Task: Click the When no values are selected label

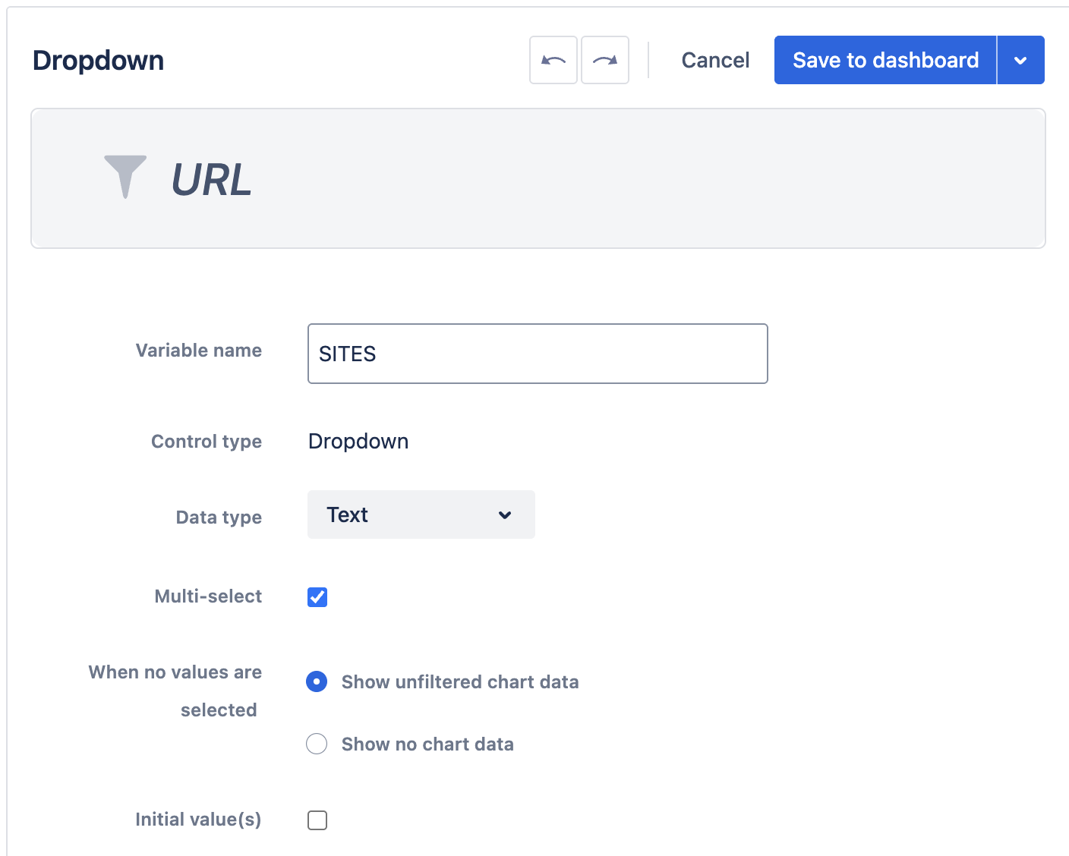Action: click(x=175, y=691)
